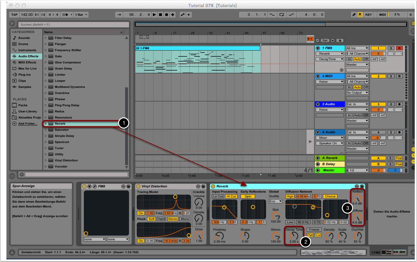This screenshot has width=417, height=262.
Task: Enable the Freeze button in Reverb
Action: tap(314, 230)
